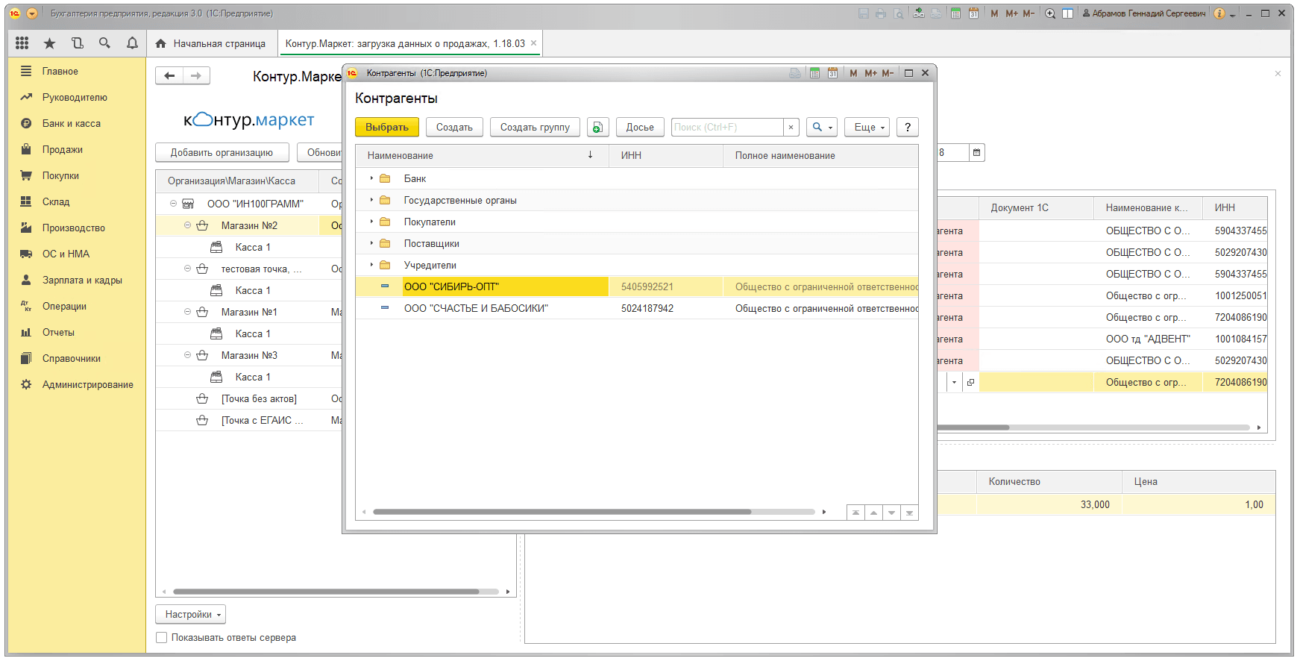Expand Государственные органы folder

click(x=371, y=201)
